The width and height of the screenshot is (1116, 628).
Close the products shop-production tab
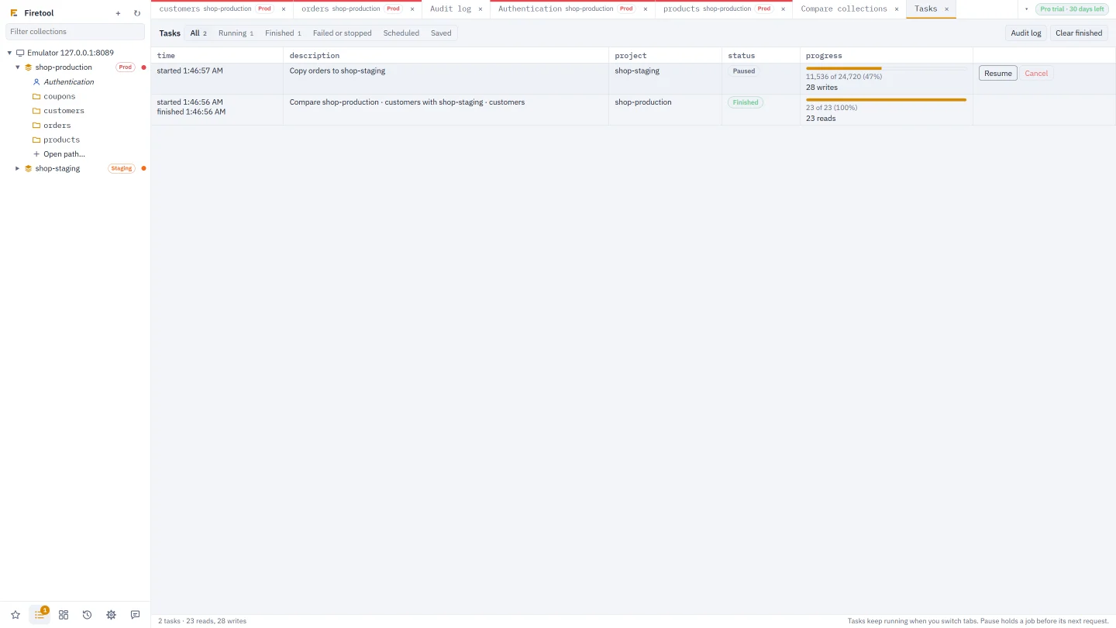click(x=783, y=9)
